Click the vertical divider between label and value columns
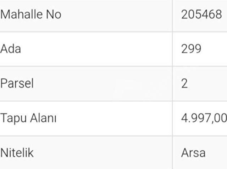Image resolution: width=227 pixels, height=169 pixels. [x=173, y=85]
